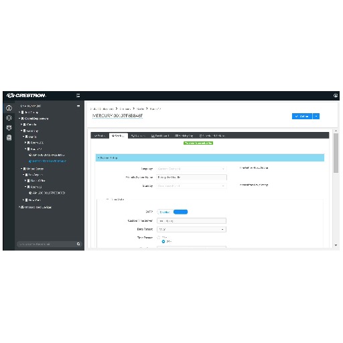Screen dimensions: 343x343
Task: Select the top globe icon in left rail
Action: [x=9, y=108]
